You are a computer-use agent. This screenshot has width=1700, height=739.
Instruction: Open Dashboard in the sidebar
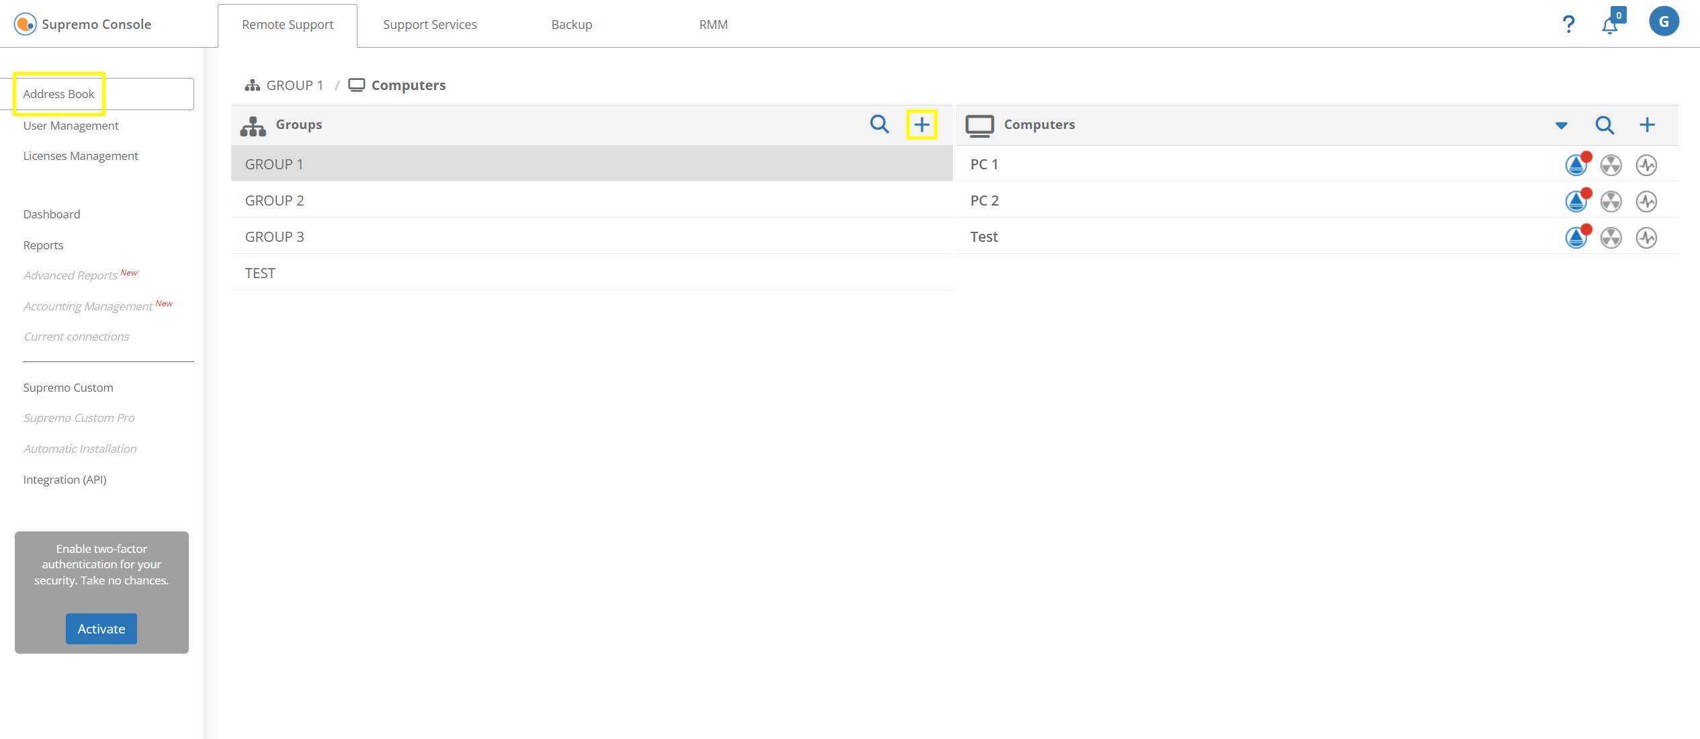(x=52, y=214)
